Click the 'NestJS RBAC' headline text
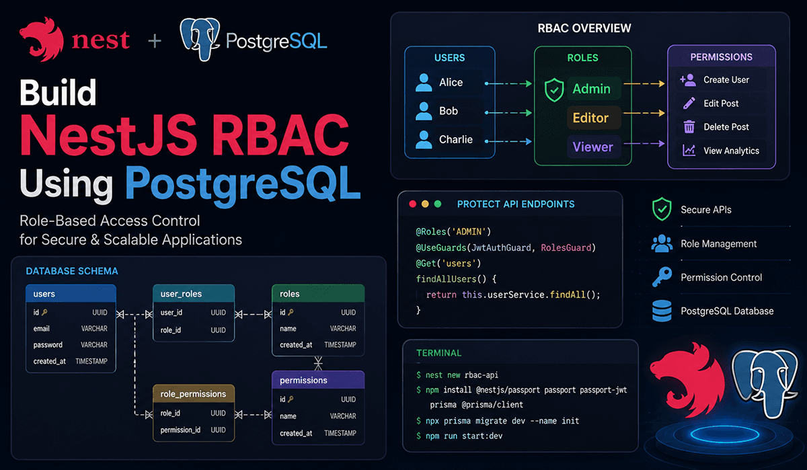 [185, 135]
